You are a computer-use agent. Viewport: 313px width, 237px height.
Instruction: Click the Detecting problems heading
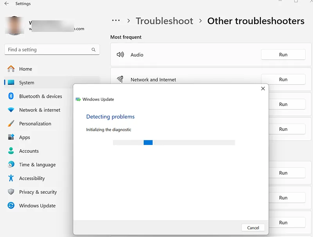pos(110,117)
